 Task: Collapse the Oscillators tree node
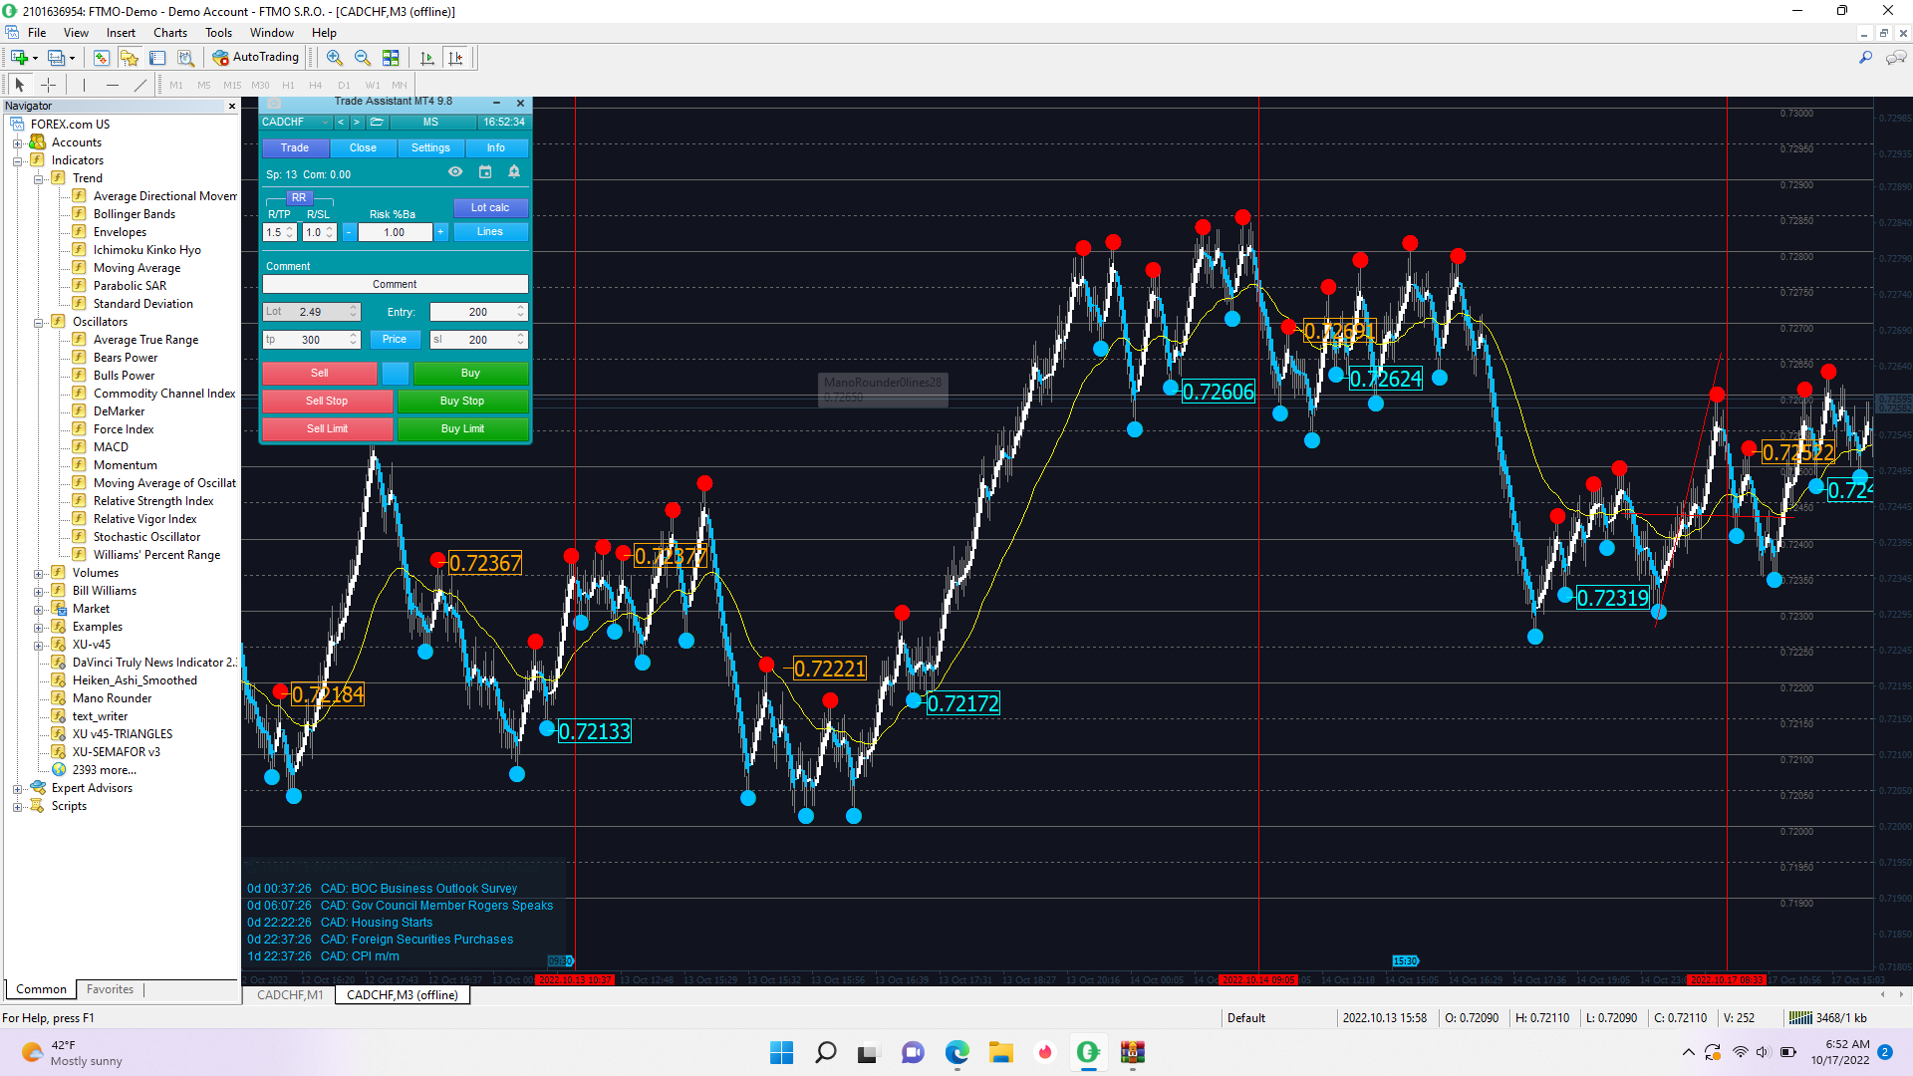[x=38, y=323]
